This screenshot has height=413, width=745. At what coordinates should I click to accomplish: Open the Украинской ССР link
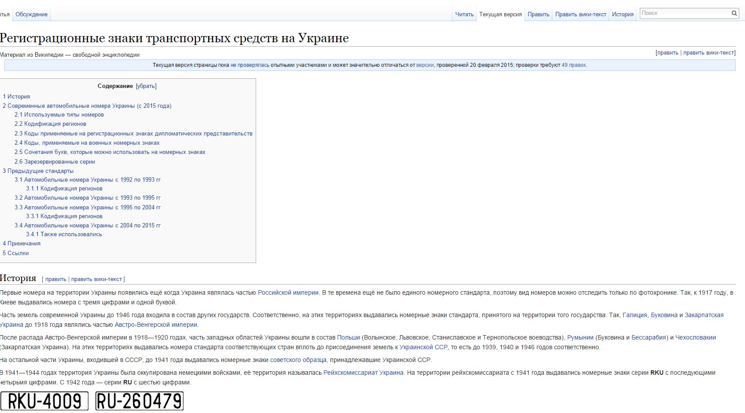423,347
